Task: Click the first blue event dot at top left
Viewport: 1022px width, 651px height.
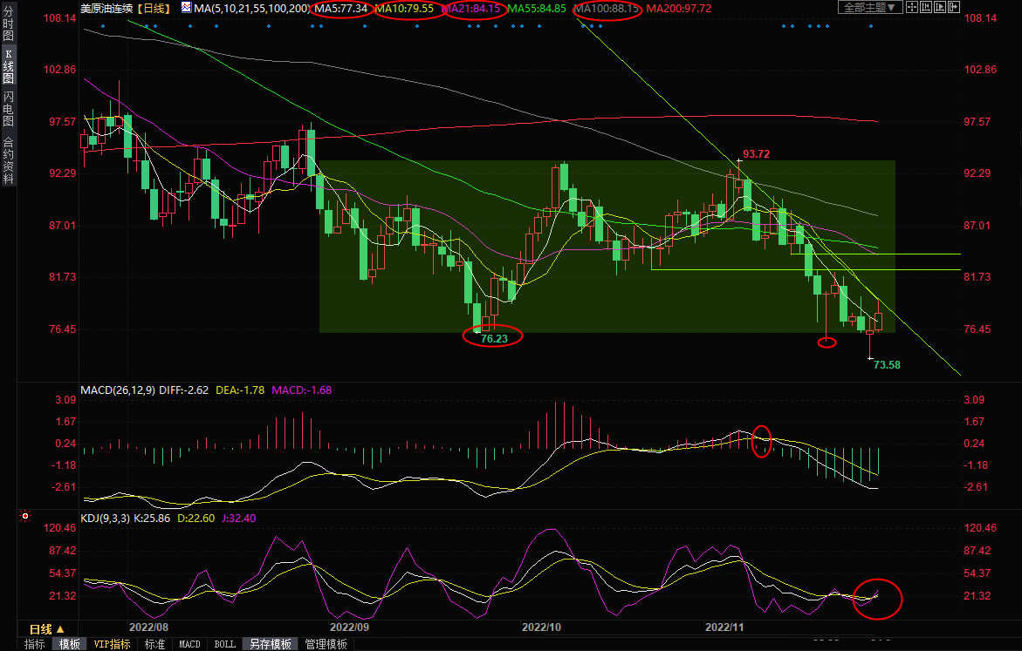Action: point(103,26)
